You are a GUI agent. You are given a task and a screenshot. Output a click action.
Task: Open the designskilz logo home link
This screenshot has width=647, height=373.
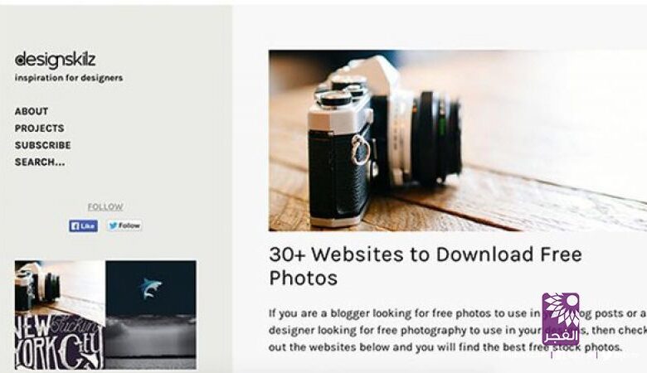click(55, 61)
